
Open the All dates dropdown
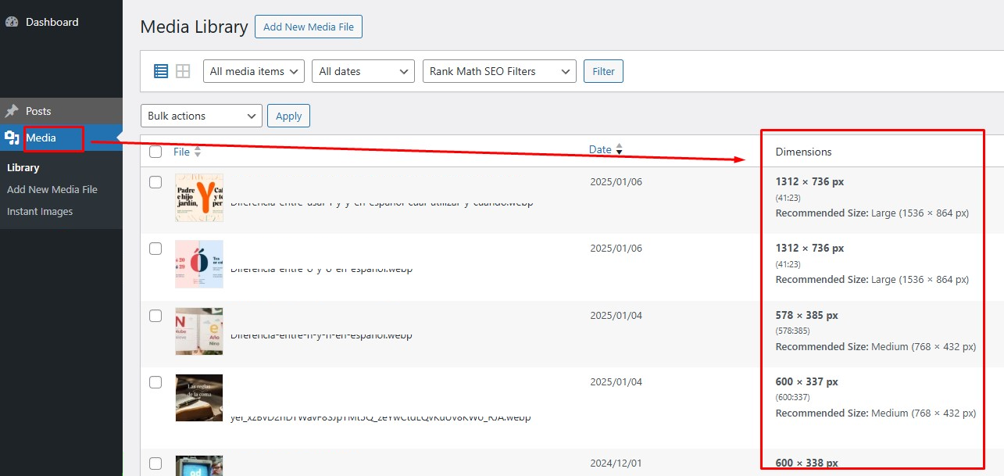363,71
